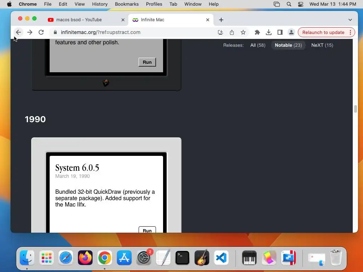Filter releases by NeXT (15)
Image resolution: width=363 pixels, height=272 pixels.
322,45
